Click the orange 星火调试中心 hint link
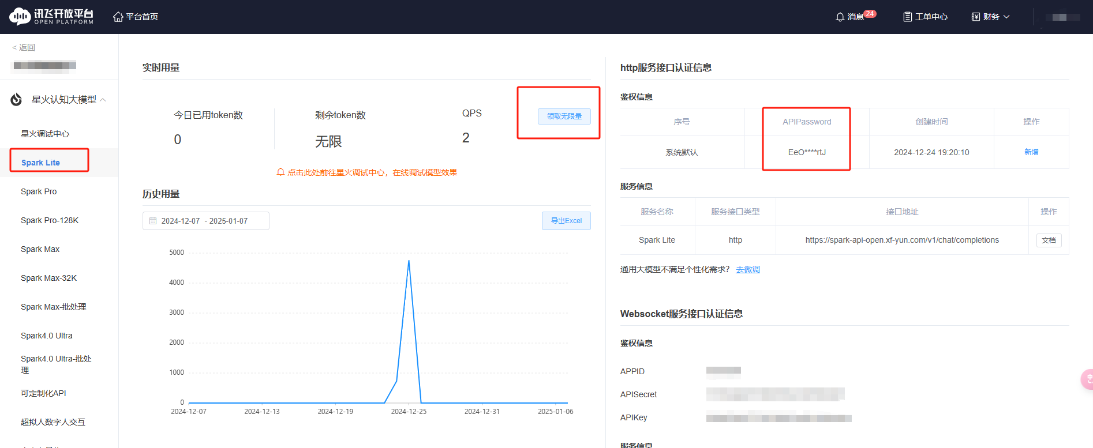1093x448 pixels. 372,172
